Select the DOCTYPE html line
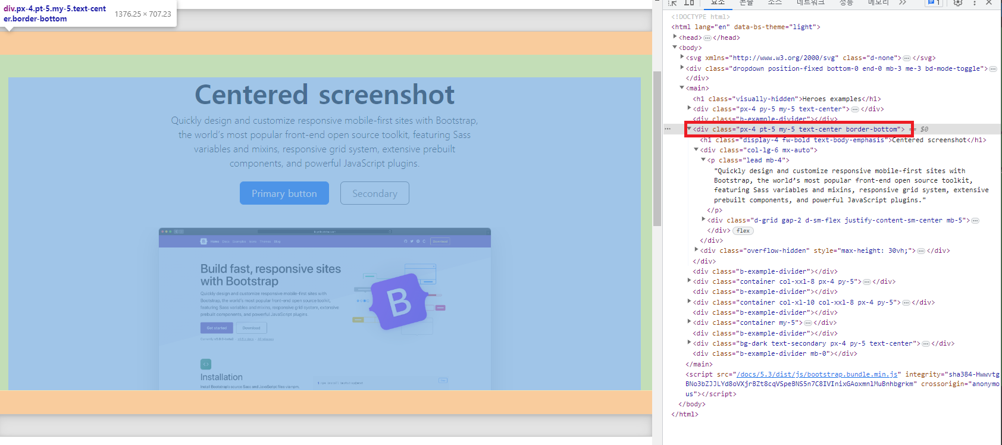Image resolution: width=1002 pixels, height=445 pixels. tap(700, 17)
